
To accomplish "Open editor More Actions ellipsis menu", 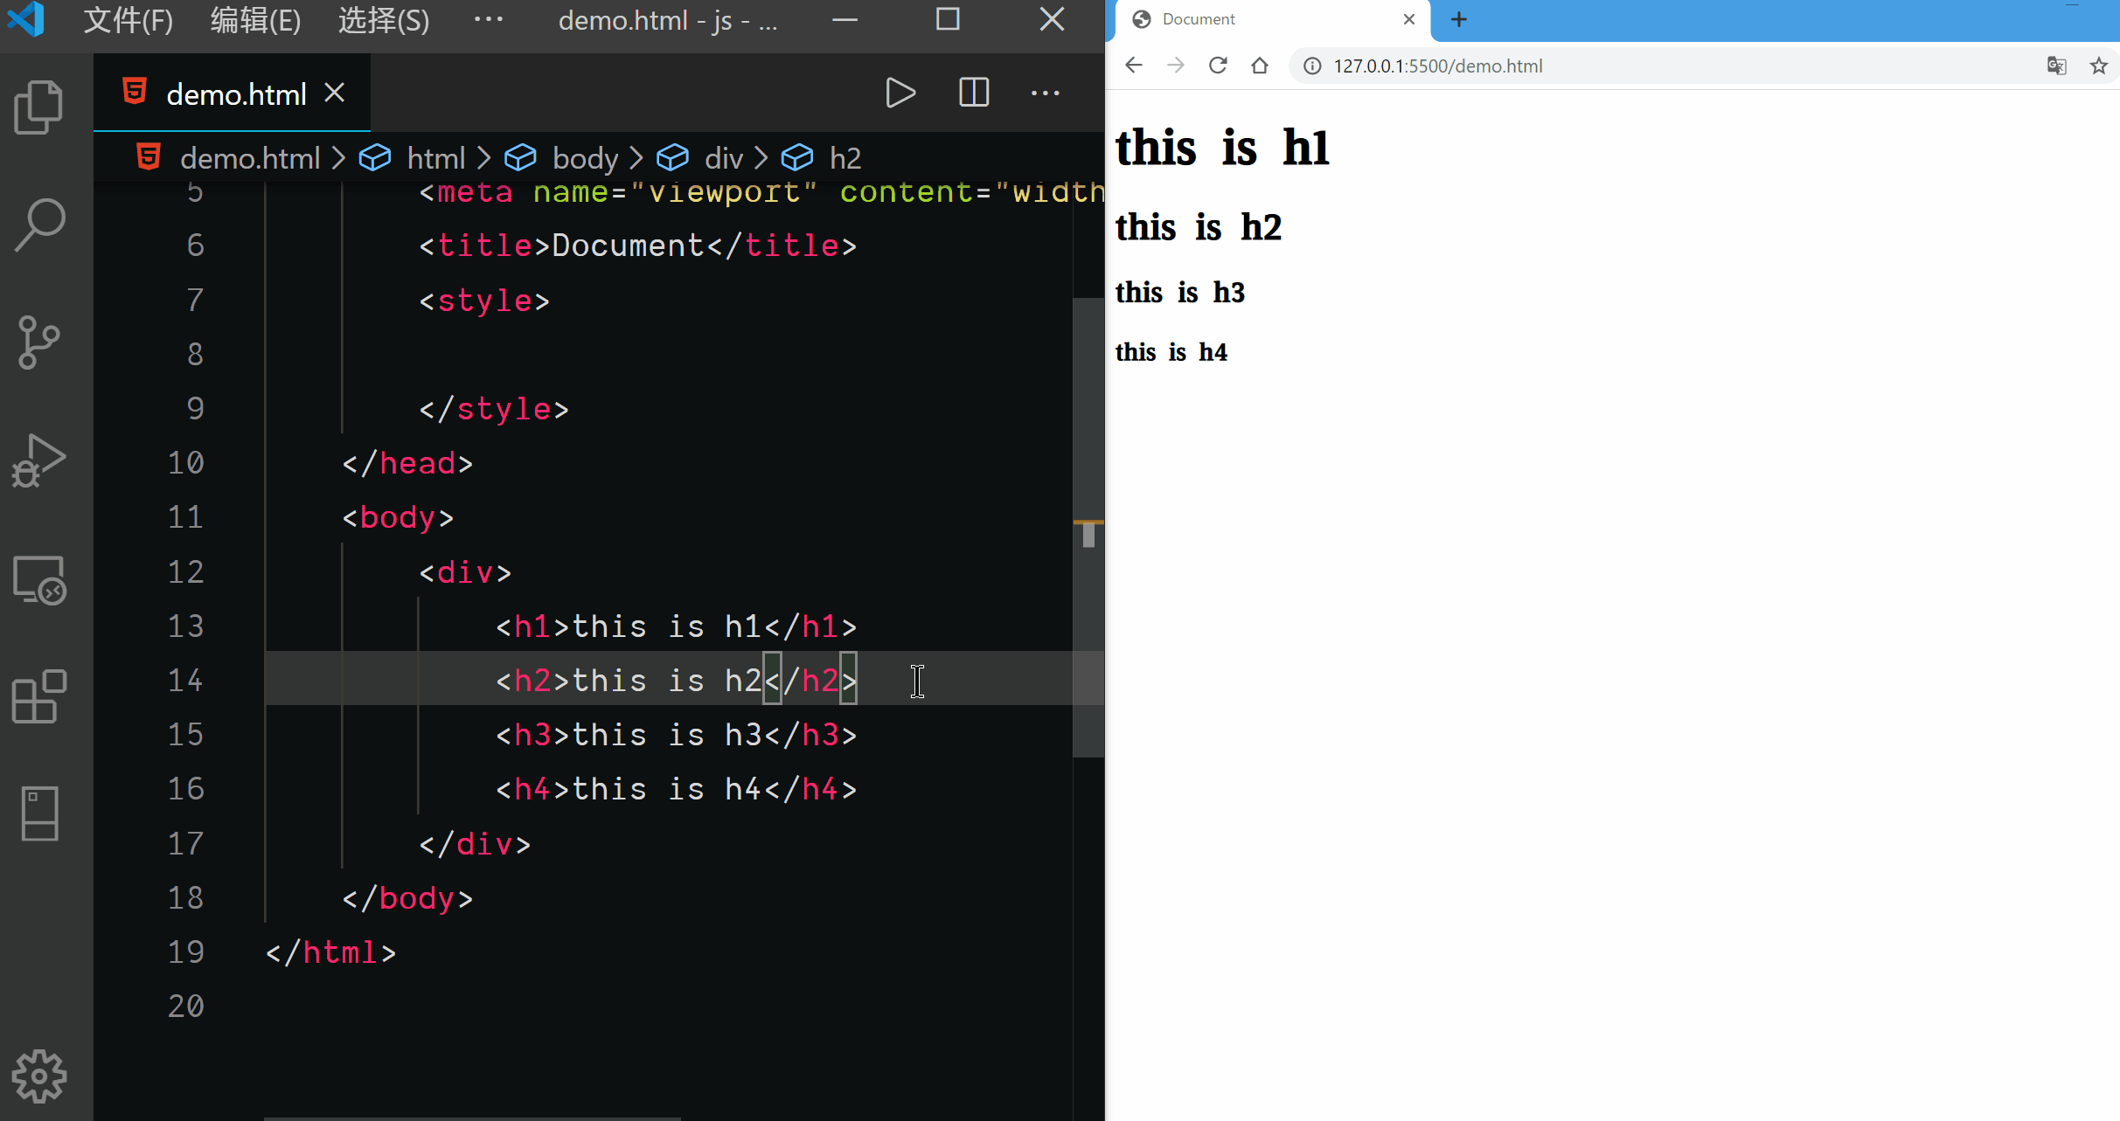I will pyautogui.click(x=1045, y=93).
